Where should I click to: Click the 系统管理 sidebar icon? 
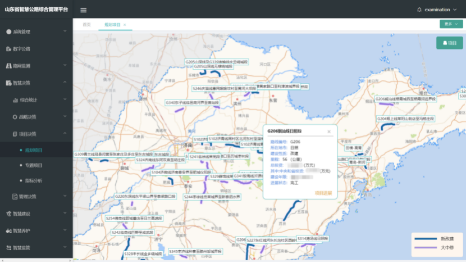point(8,31)
